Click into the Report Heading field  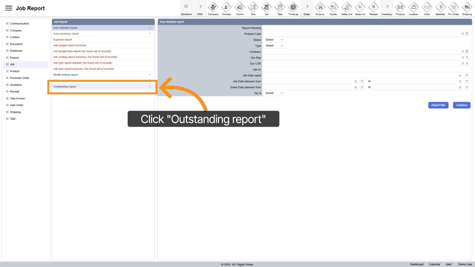(366, 28)
